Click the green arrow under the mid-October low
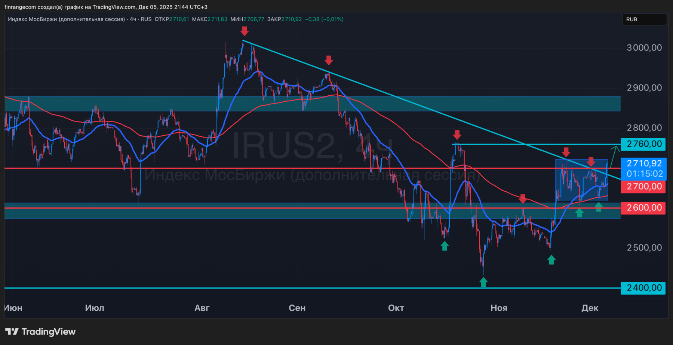Screen dimensions: 673x345 coord(445,246)
